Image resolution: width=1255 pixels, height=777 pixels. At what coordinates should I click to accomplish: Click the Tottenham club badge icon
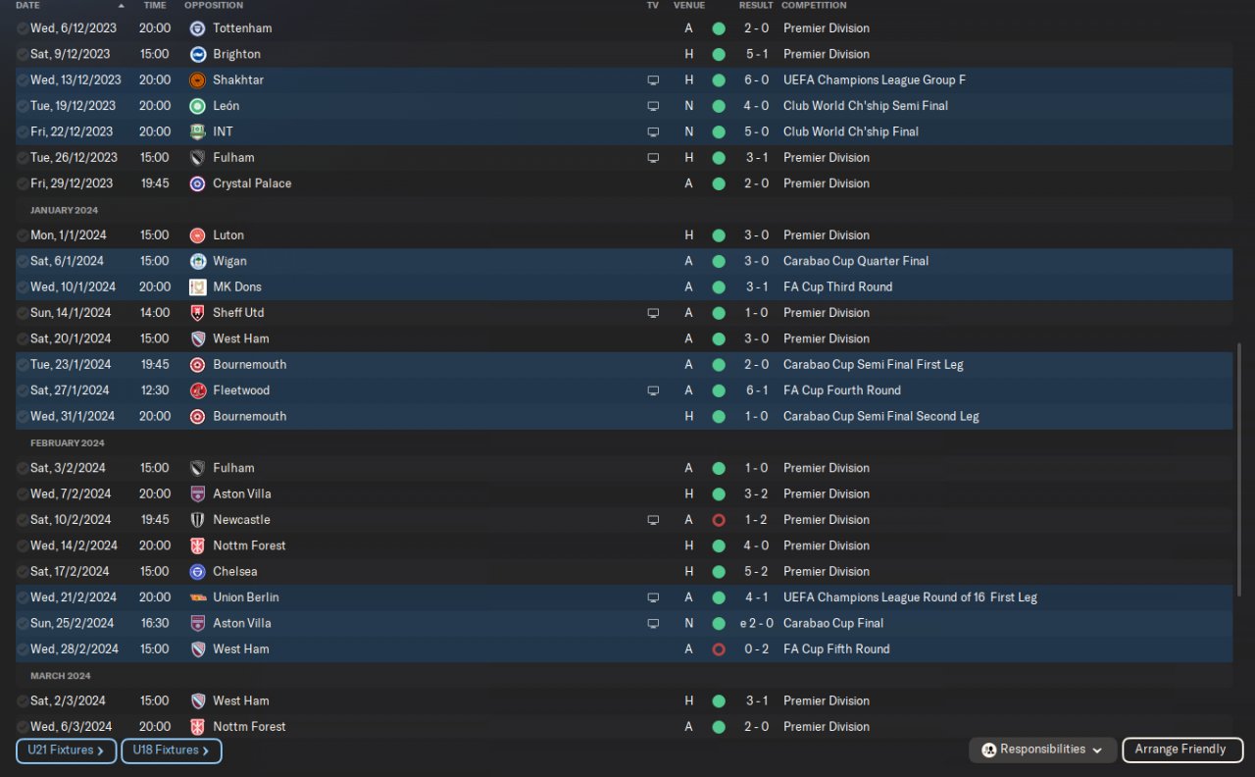(197, 28)
